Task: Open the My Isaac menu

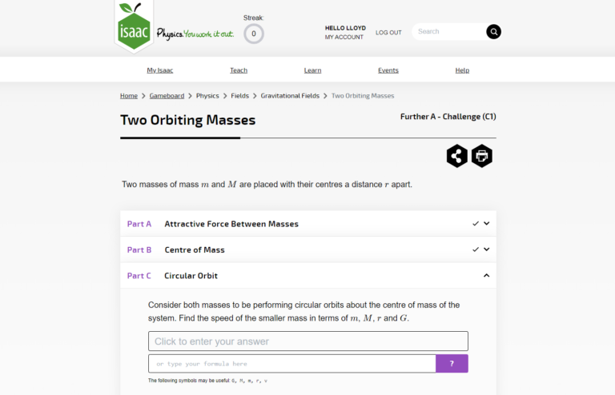Action: [160, 70]
